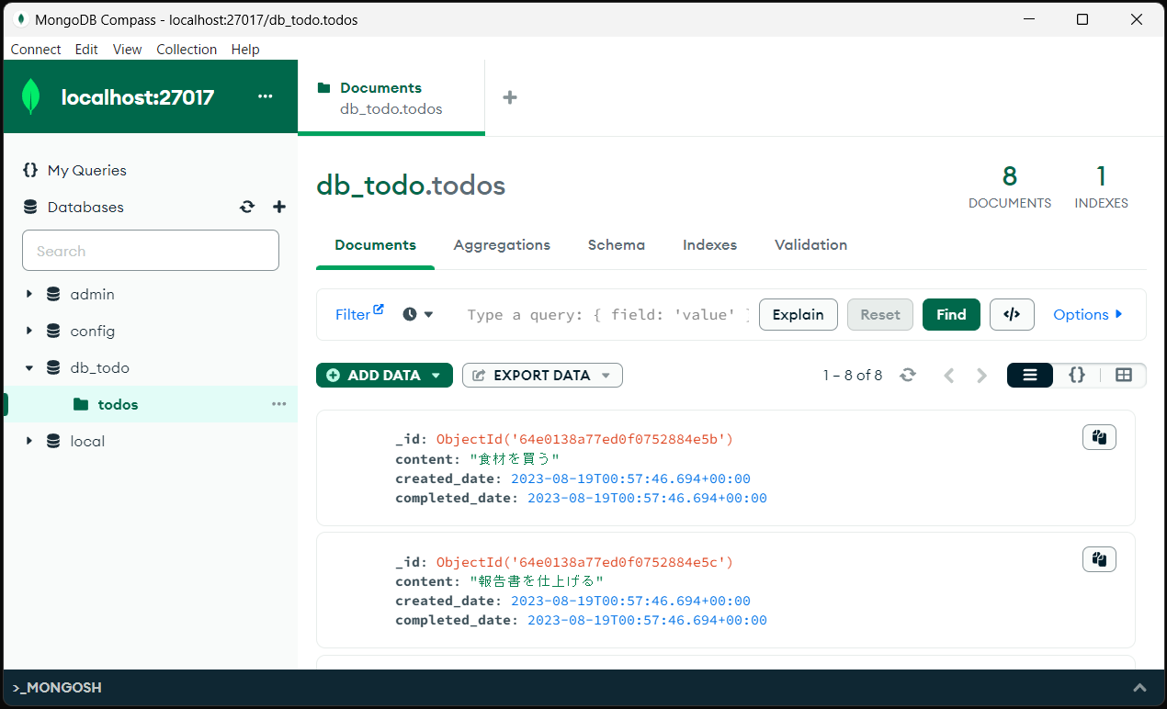Click ObjectId ending 884e5c value
Viewport: 1167px width, 709px height.
[x=584, y=561]
